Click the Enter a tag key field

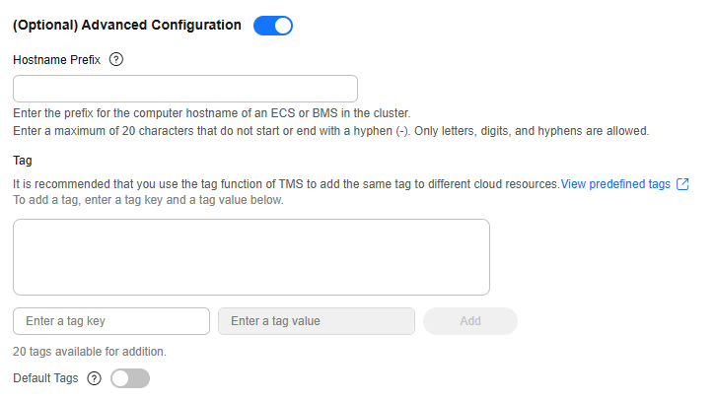pyautogui.click(x=111, y=321)
